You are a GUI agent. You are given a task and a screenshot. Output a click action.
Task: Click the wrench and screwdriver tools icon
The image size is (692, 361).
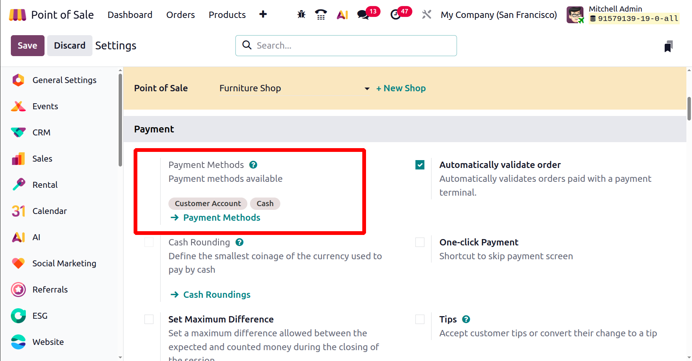pos(427,15)
